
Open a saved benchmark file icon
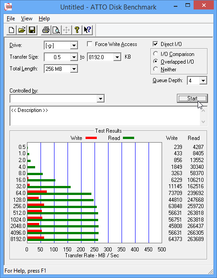(x=22, y=30)
